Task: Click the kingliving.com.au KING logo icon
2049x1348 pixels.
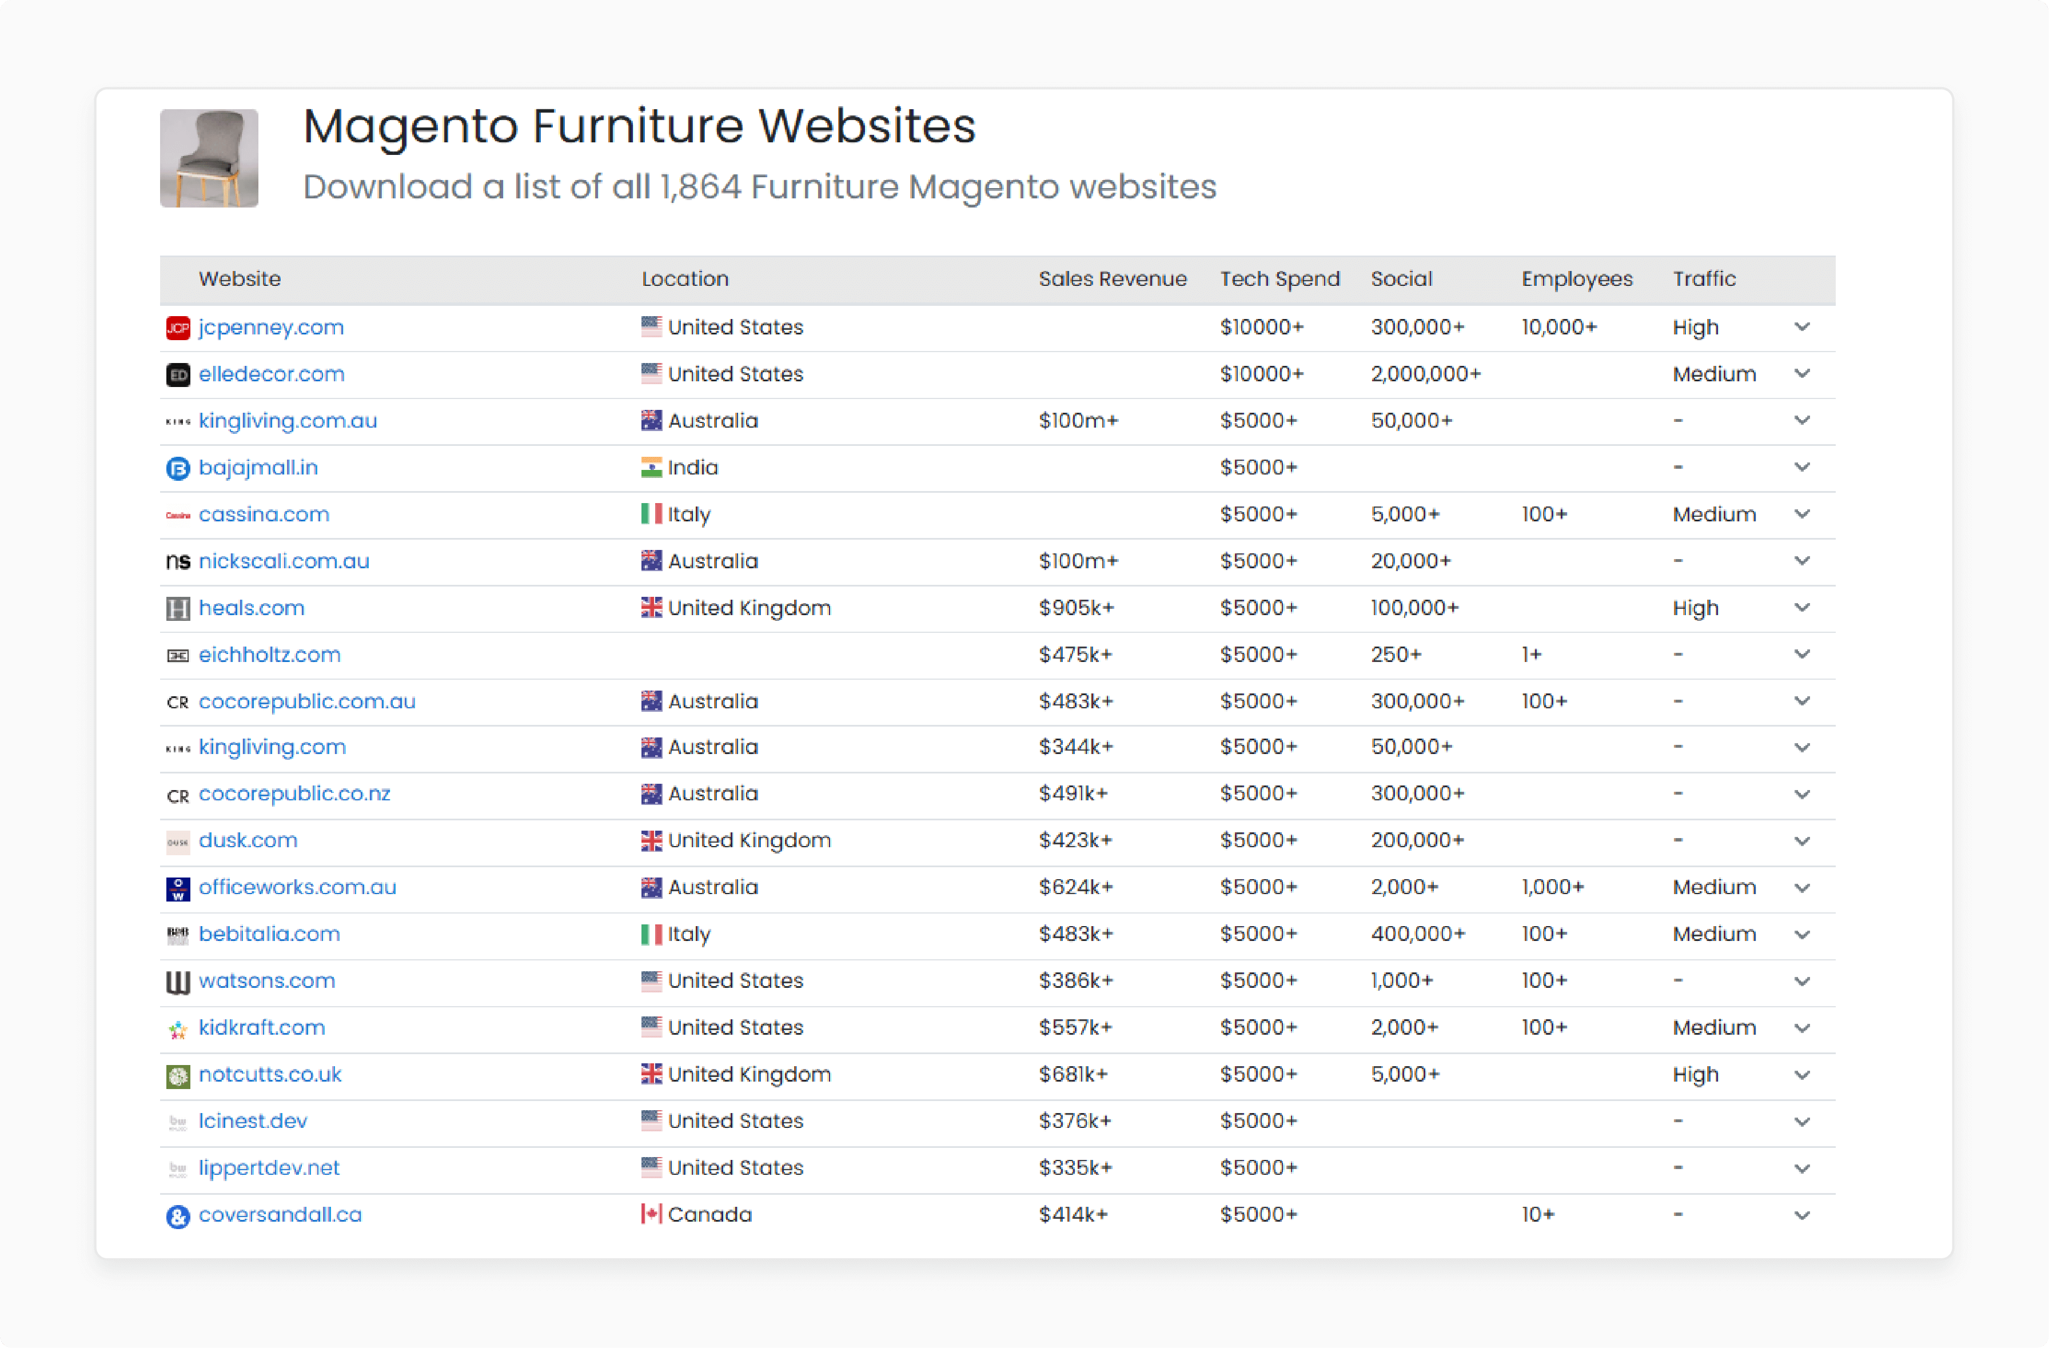Action: point(177,422)
